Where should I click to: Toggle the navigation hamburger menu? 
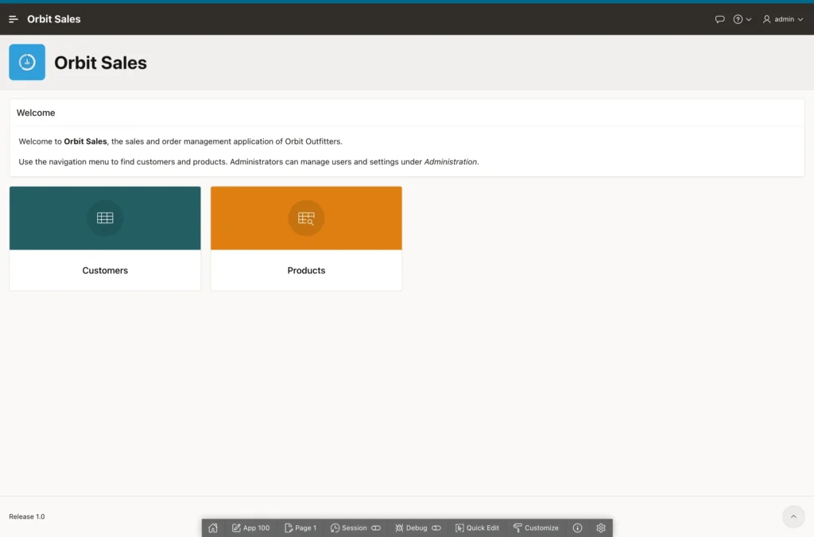click(14, 19)
